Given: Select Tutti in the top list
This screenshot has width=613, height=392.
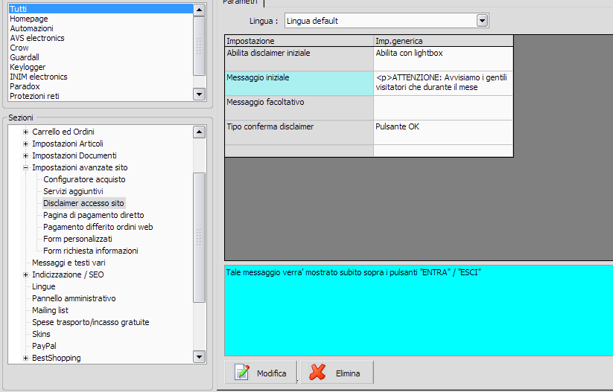Looking at the screenshot, I should pos(101,9).
